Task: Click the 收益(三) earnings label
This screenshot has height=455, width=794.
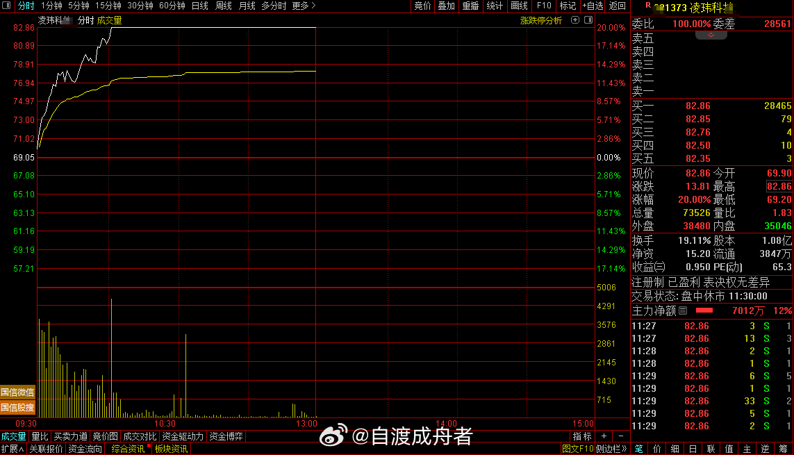Action: [649, 267]
